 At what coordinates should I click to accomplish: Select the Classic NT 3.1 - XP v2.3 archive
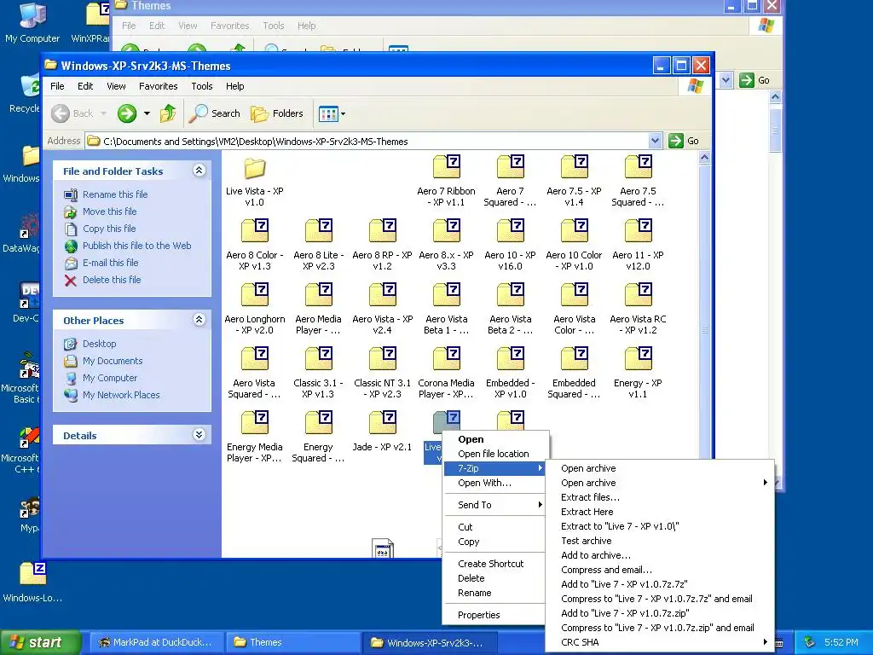383,374
